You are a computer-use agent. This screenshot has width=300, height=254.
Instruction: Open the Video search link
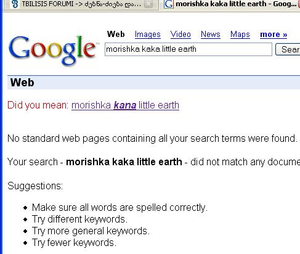click(x=180, y=35)
